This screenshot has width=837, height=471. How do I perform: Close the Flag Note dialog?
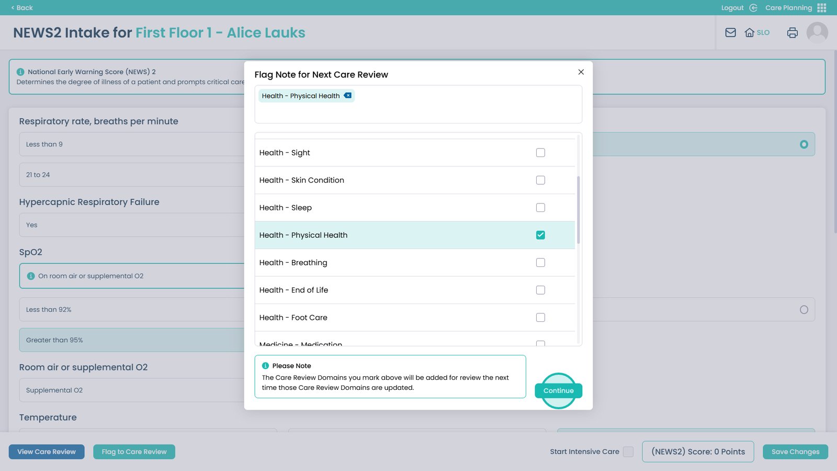coord(581,72)
